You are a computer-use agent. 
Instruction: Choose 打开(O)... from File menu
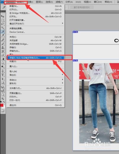[35, 9]
